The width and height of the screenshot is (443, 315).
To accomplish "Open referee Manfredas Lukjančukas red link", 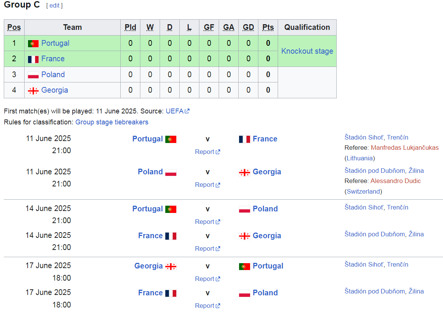I will click(404, 148).
